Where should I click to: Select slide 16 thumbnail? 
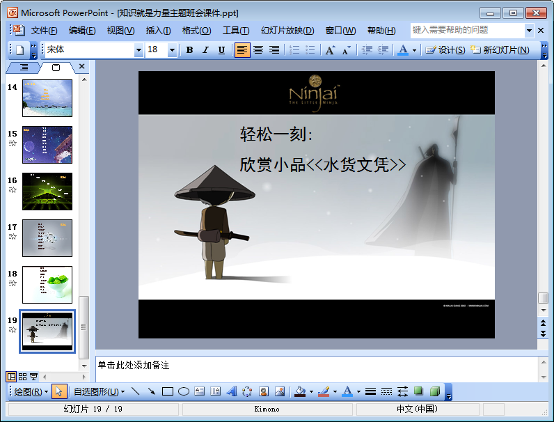47,192
